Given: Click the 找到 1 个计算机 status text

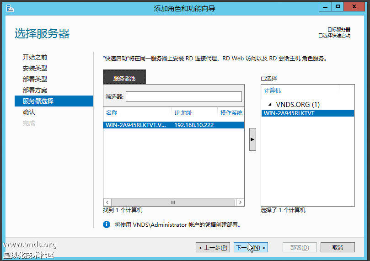Looking at the screenshot, I should (x=123, y=210).
